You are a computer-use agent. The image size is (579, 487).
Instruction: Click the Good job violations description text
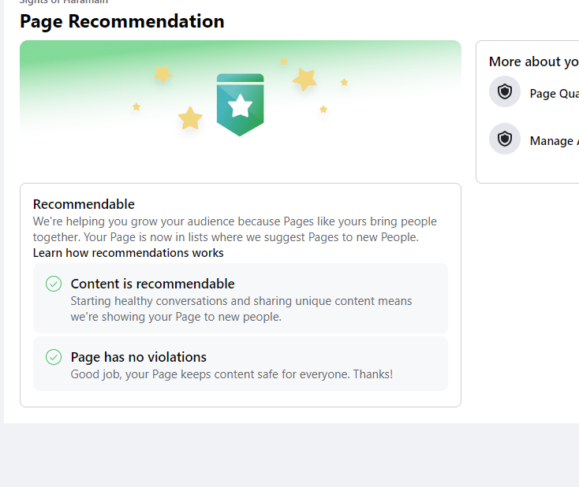click(x=232, y=374)
